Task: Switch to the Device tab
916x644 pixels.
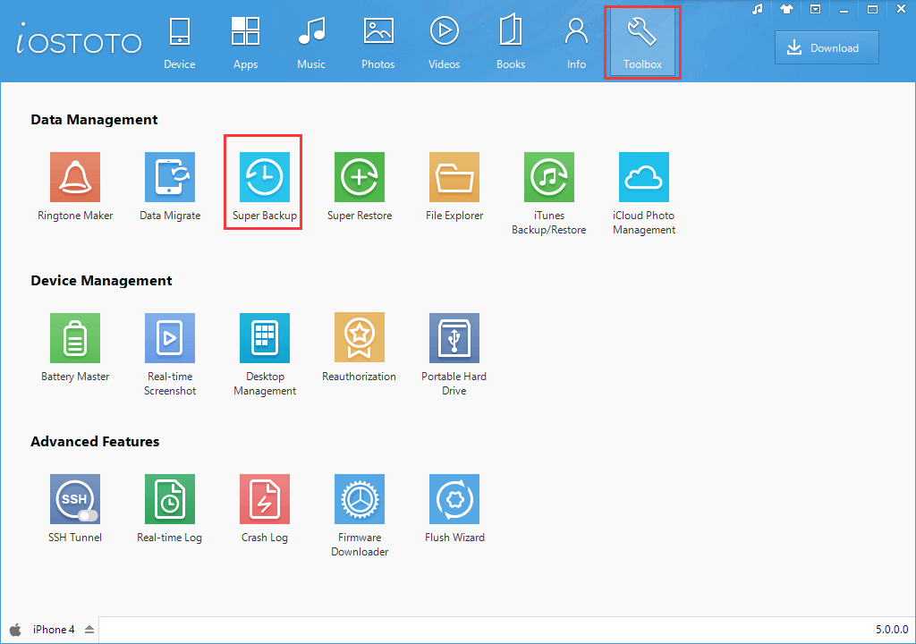Action: (179, 43)
